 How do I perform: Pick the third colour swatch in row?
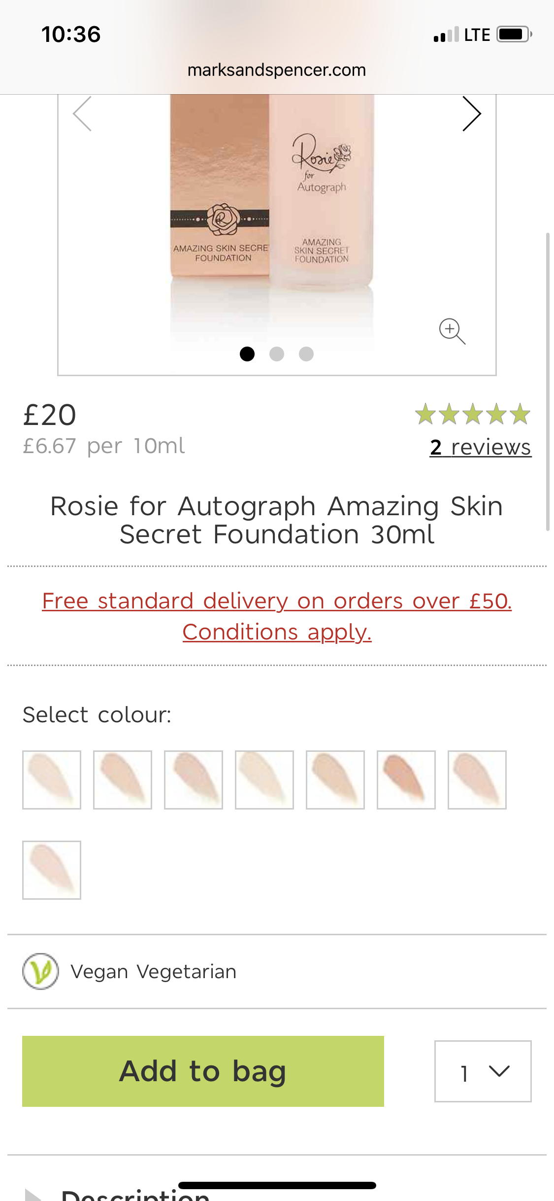pos(194,780)
